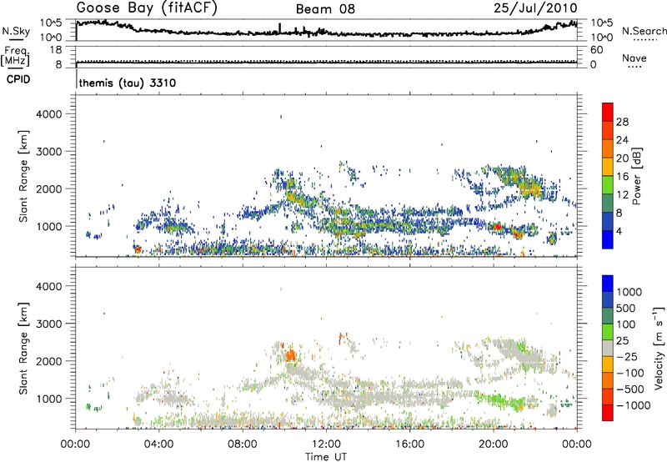Pick the red bottom Velocity colorbar segment
Screen dimensions: 667x462
click(608, 413)
